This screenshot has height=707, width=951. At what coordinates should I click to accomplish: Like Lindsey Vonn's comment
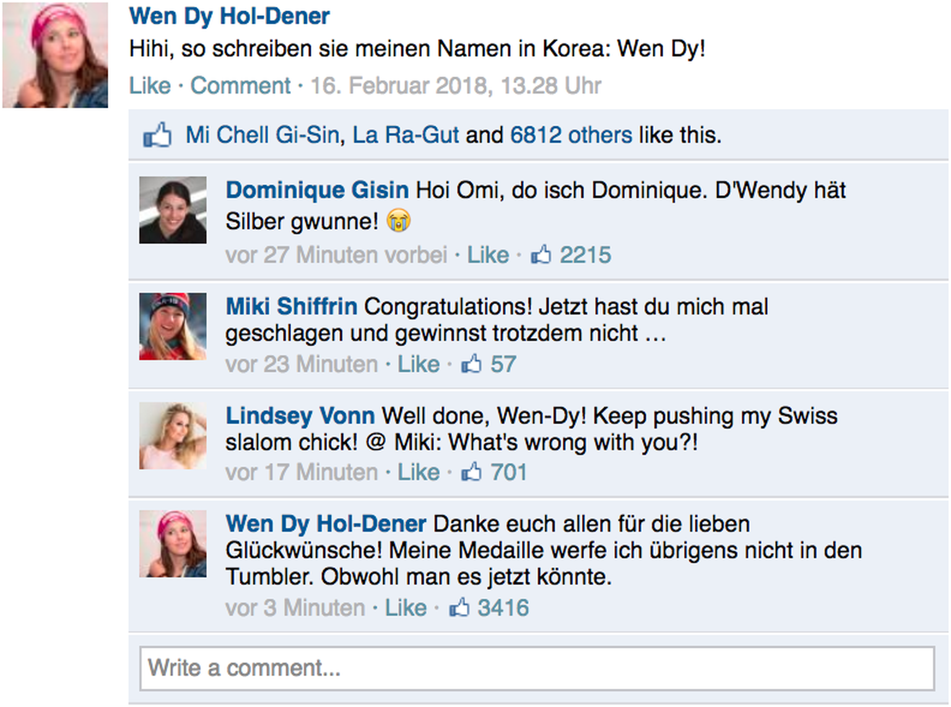[x=419, y=472]
